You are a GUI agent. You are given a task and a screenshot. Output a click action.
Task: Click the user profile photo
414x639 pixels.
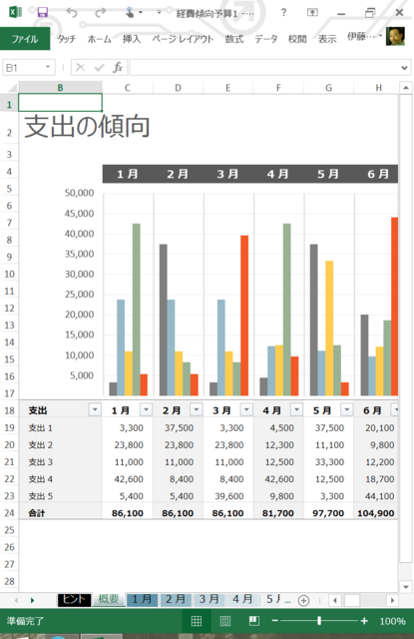pos(395,37)
